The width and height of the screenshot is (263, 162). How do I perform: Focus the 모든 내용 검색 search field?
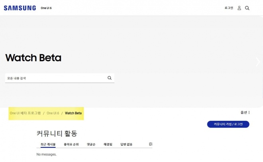tap(56, 78)
